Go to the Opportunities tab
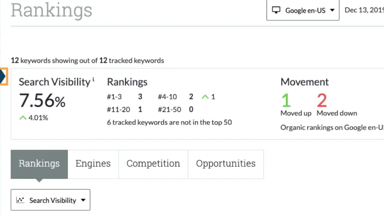The image size is (384, 216). [x=226, y=164]
